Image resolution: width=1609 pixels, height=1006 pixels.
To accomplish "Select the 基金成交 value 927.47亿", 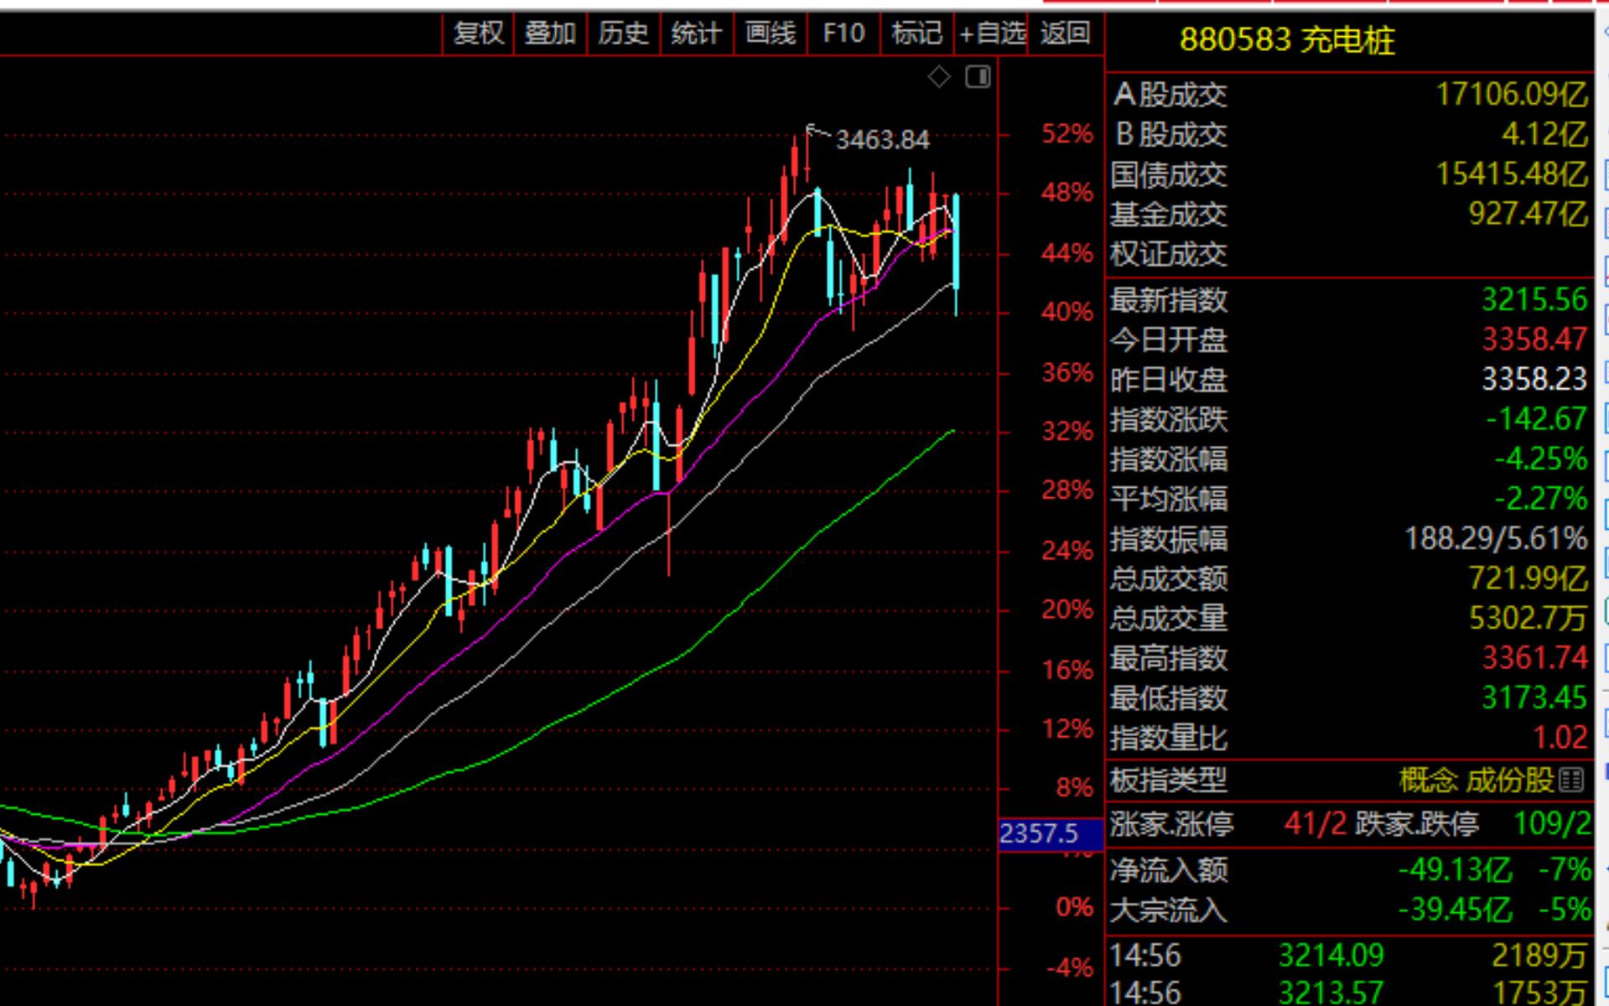I will (1529, 214).
